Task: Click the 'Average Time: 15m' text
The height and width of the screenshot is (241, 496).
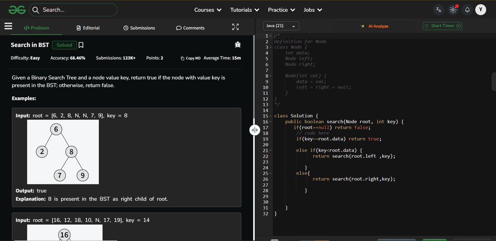Action: tap(222, 58)
